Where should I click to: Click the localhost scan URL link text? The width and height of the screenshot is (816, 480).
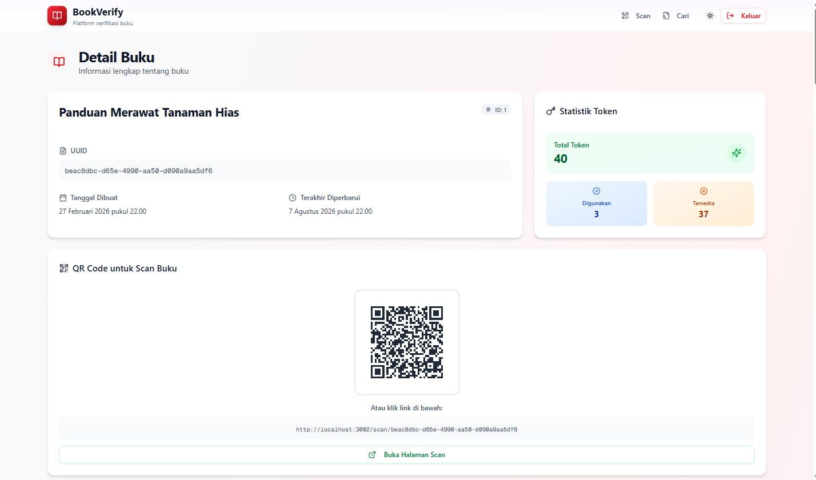407,430
